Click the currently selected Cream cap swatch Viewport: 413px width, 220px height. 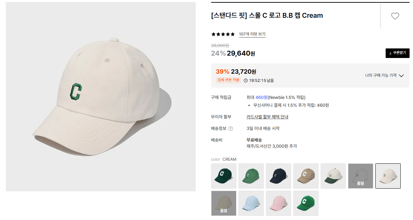click(x=388, y=176)
